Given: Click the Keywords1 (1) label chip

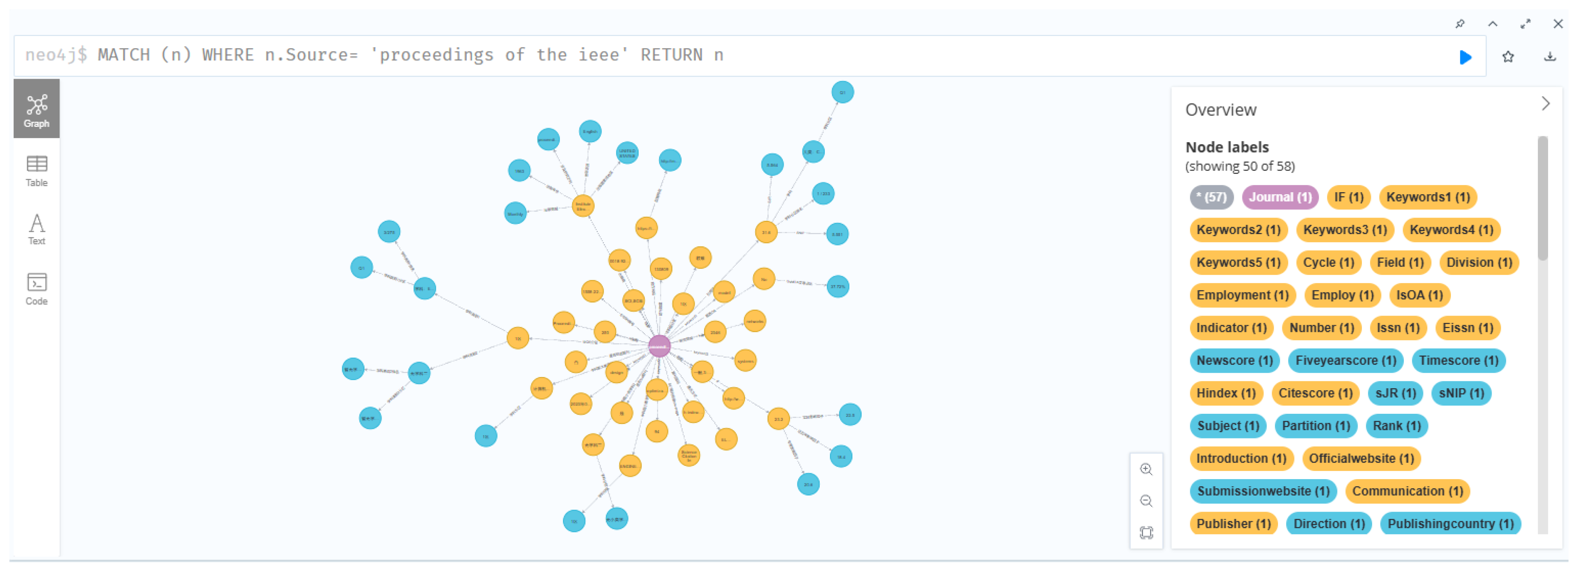Looking at the screenshot, I should (x=1427, y=197).
